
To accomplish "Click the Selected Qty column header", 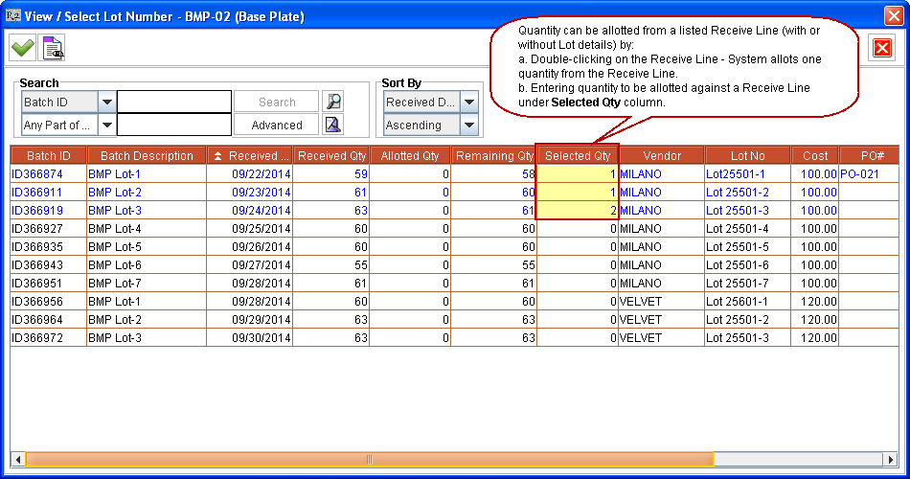I will (578, 155).
